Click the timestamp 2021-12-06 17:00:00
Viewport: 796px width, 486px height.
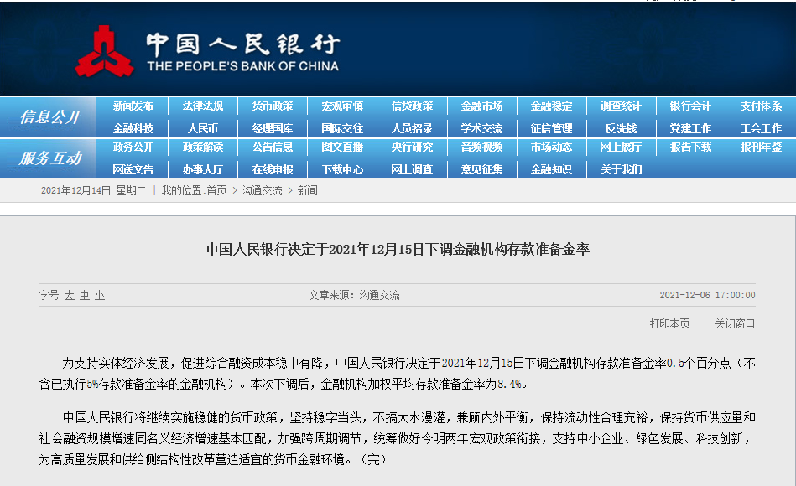(x=707, y=295)
